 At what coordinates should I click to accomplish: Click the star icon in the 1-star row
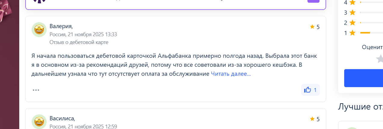(353, 33)
